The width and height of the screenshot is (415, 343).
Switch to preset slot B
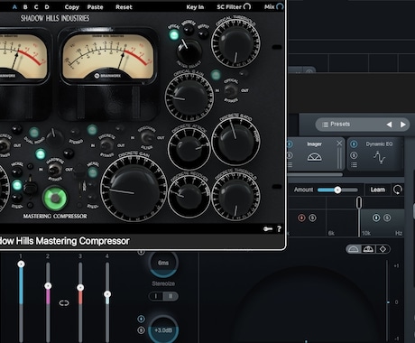point(25,7)
